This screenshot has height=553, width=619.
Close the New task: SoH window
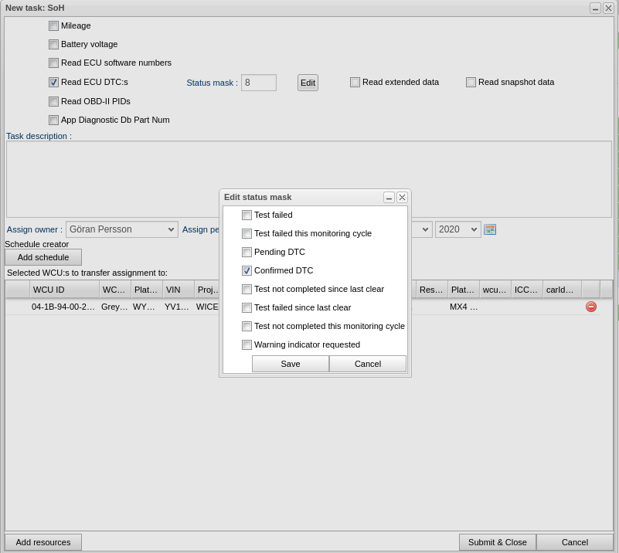[608, 8]
